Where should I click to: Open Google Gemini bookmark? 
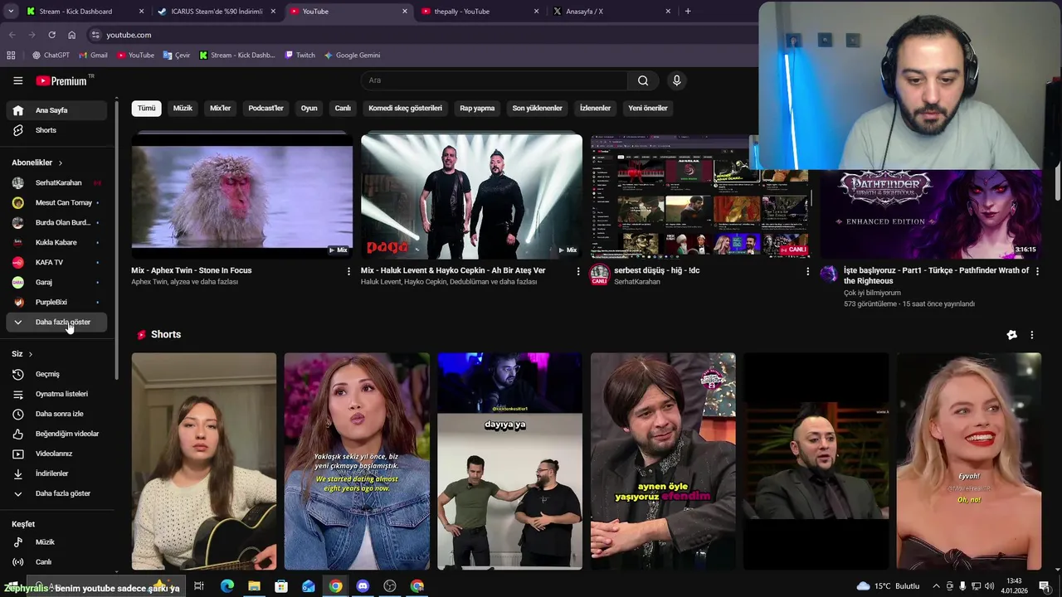(352, 56)
